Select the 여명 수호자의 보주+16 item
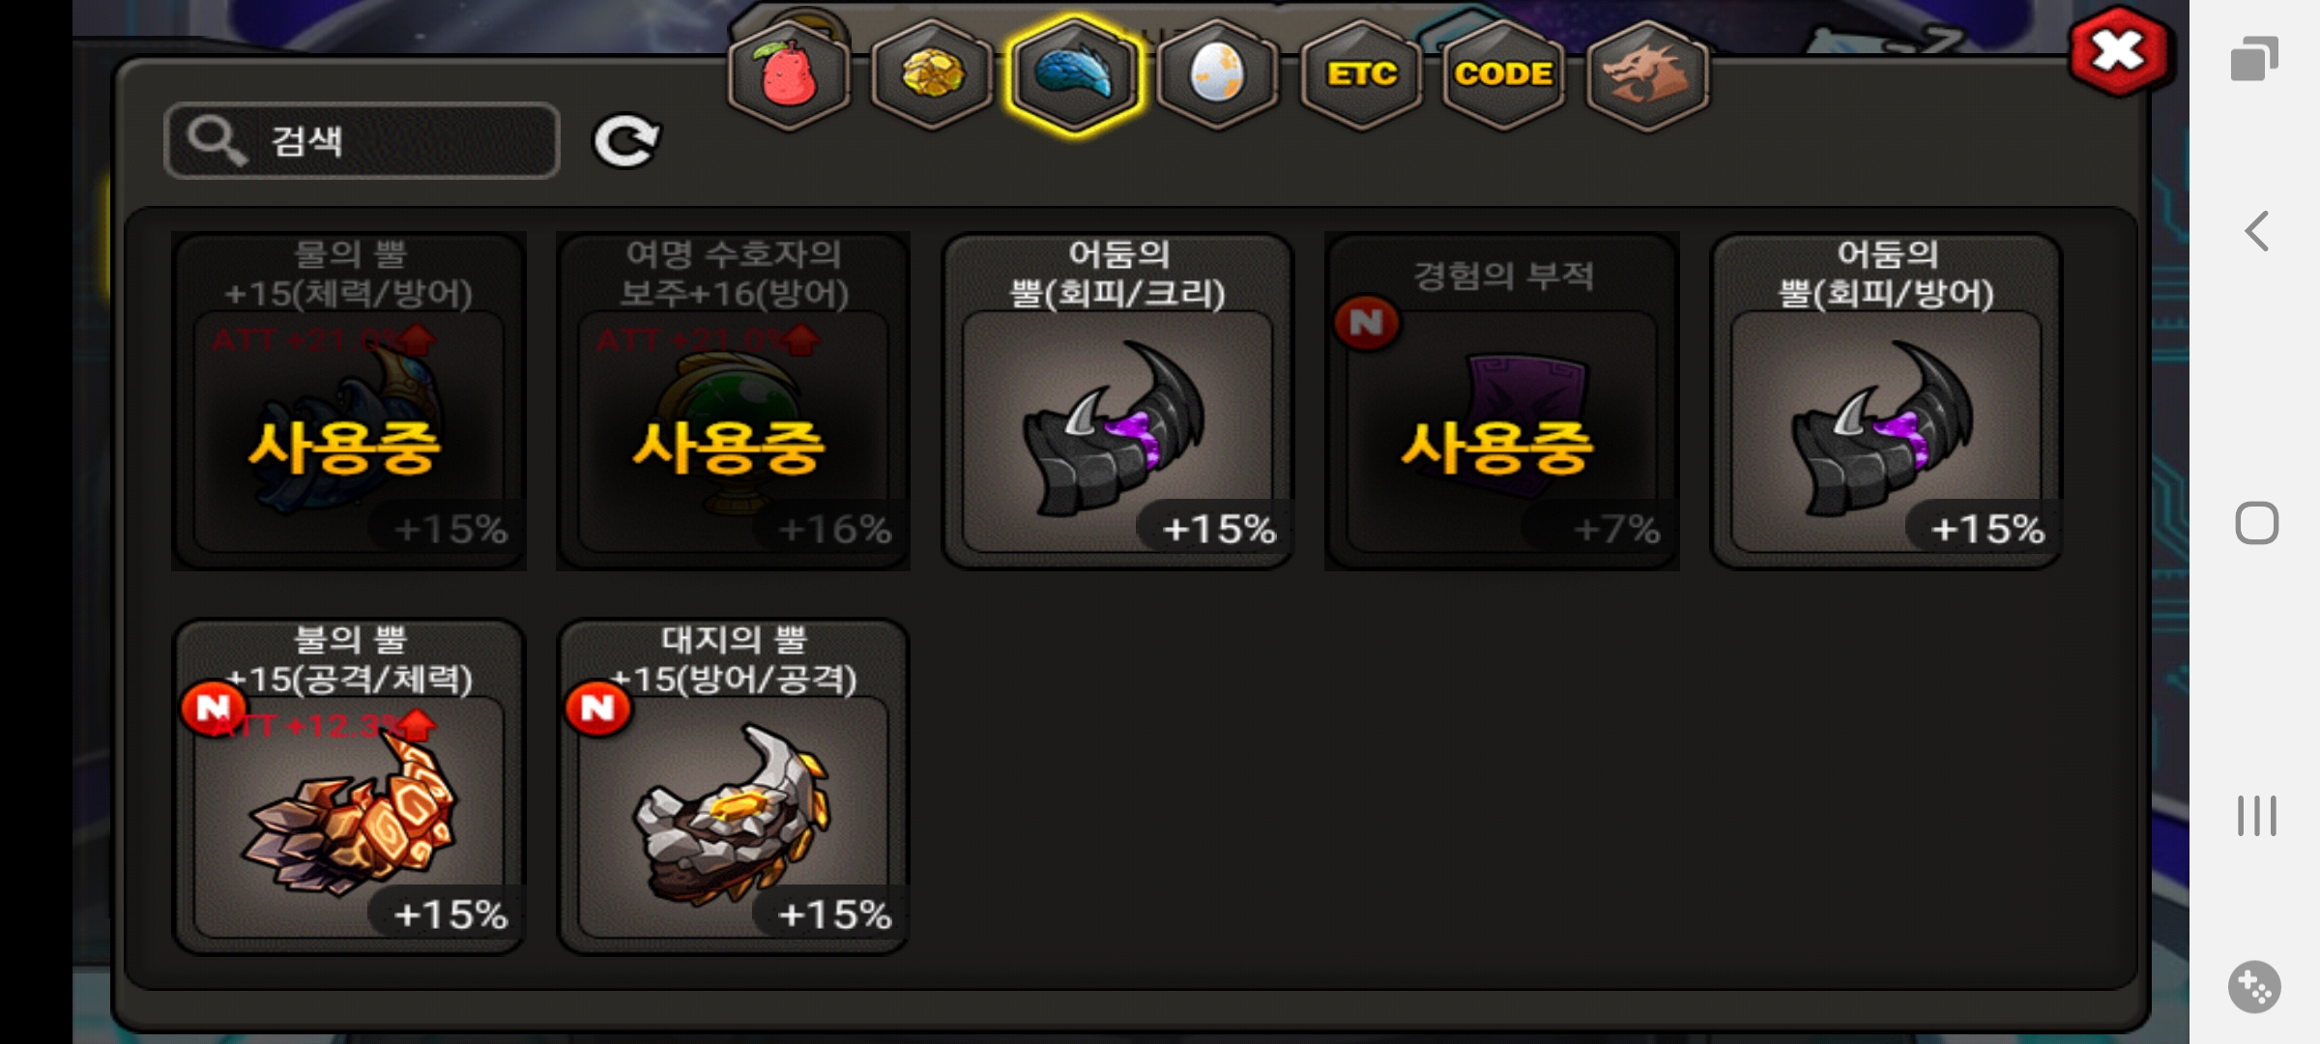The height and width of the screenshot is (1044, 2320). (733, 401)
